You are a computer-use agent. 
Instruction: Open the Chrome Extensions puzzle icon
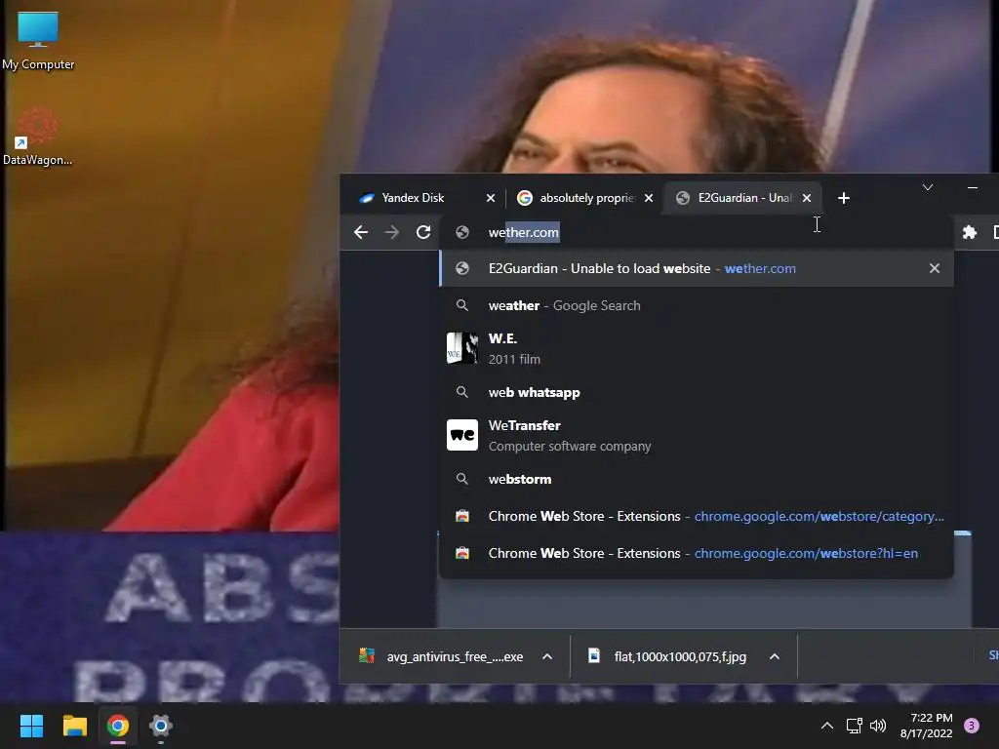[x=970, y=232]
